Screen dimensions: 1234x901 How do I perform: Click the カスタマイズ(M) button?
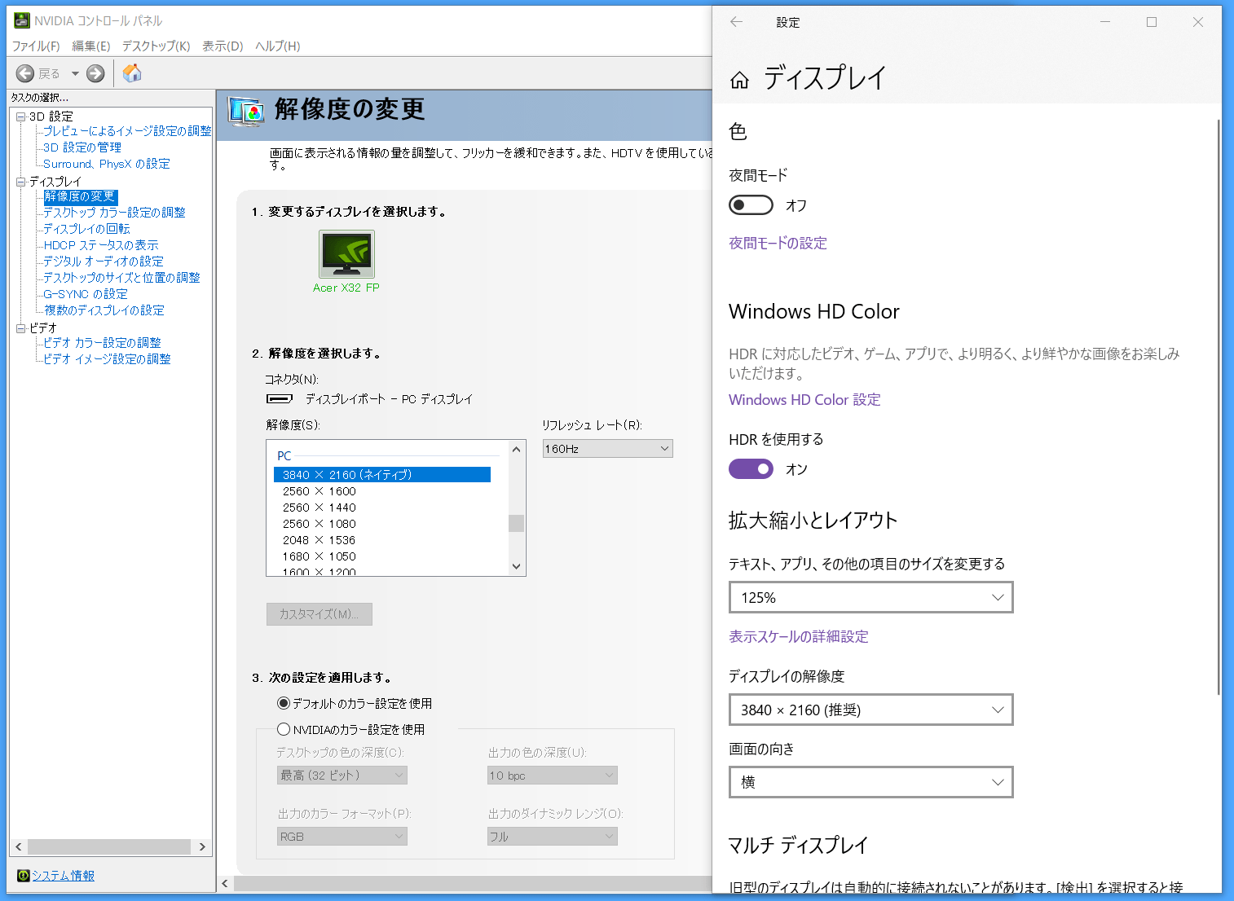(x=320, y=614)
